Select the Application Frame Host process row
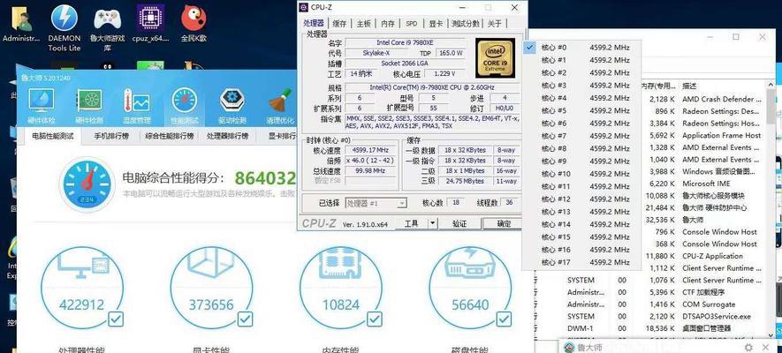This screenshot has height=353, width=782. point(703,135)
